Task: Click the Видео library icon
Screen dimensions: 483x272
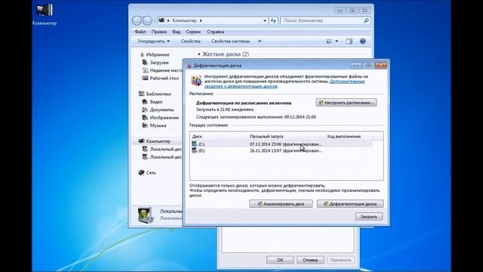Action: (145, 102)
